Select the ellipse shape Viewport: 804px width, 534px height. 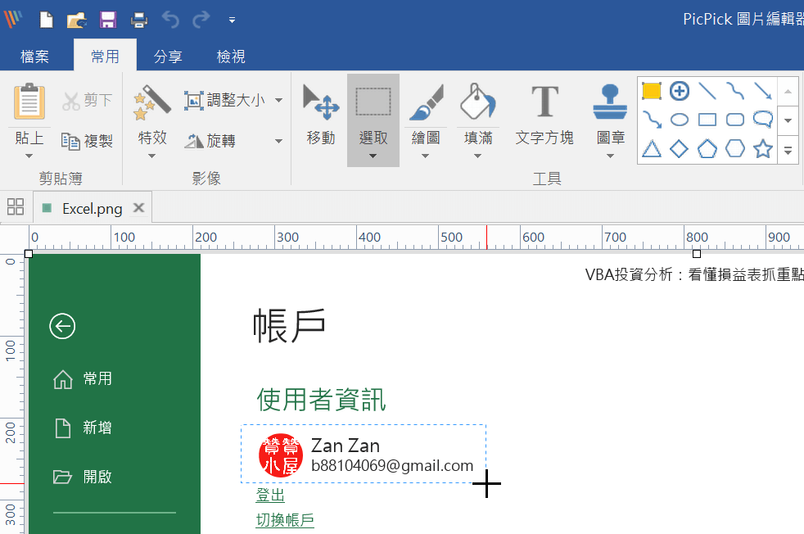click(x=680, y=120)
